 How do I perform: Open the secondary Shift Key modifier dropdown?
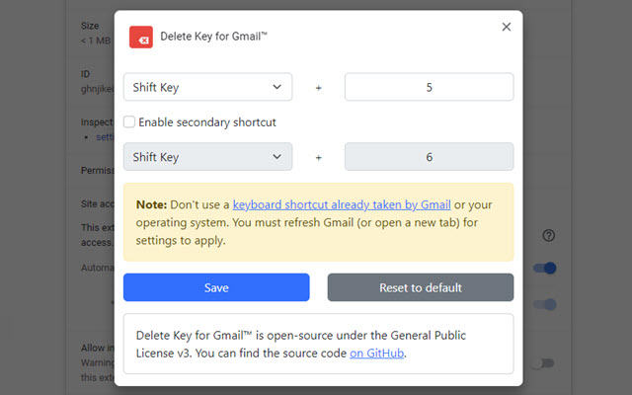[x=207, y=156]
